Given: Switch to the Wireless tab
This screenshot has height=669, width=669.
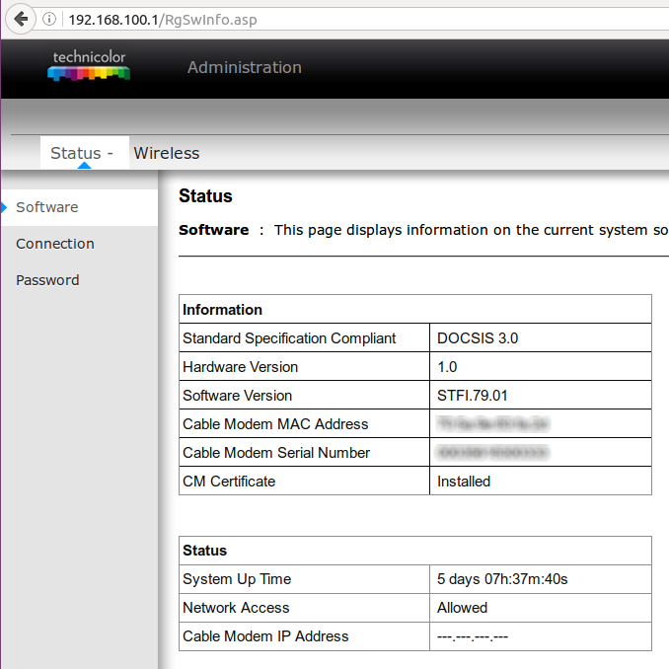Looking at the screenshot, I should coord(167,153).
